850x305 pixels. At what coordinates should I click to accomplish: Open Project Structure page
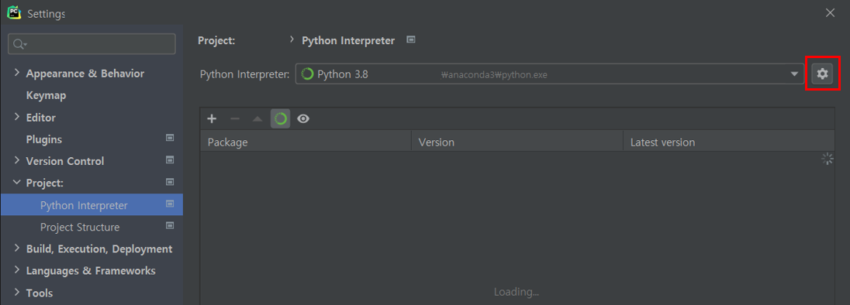[x=80, y=227]
